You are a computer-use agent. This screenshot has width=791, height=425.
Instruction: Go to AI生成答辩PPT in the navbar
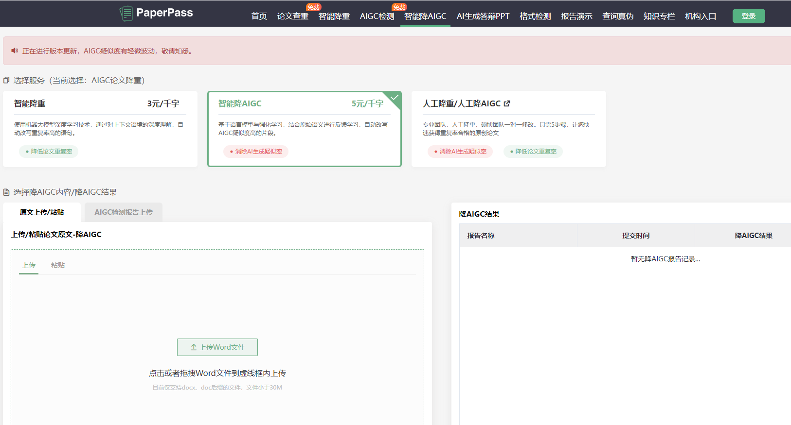click(x=483, y=16)
